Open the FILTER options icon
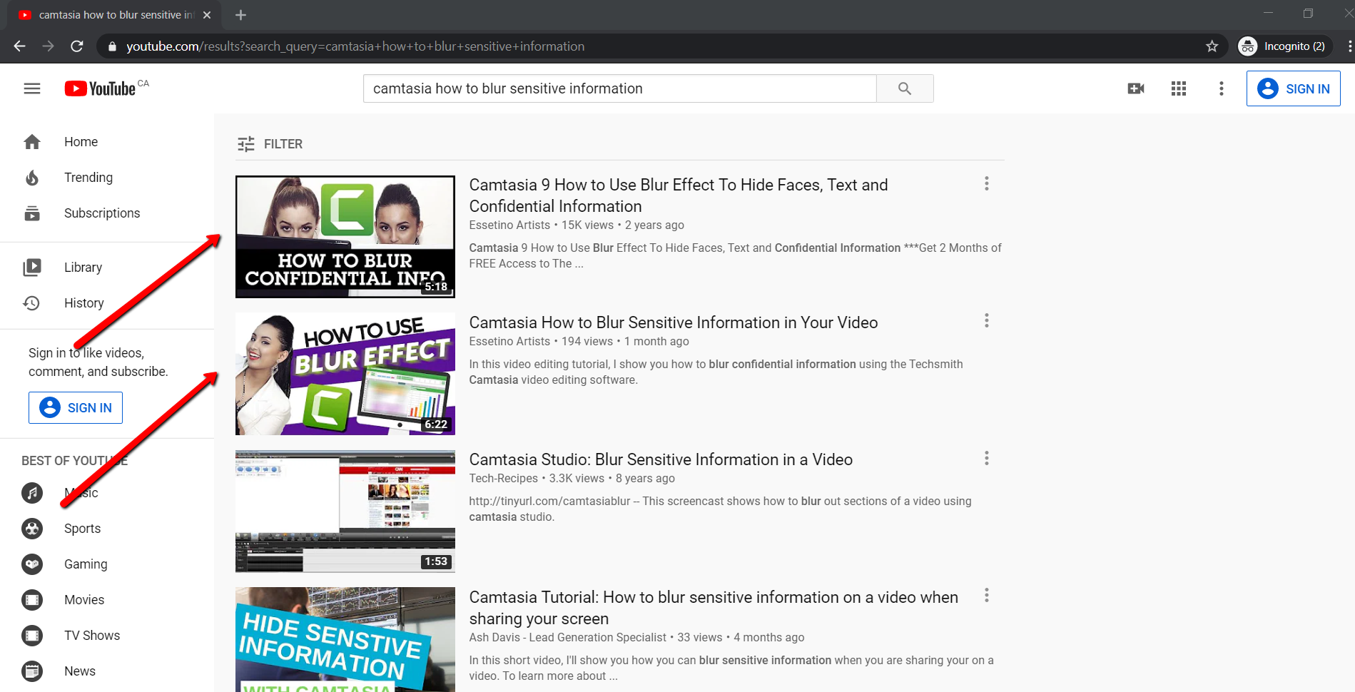This screenshot has width=1355, height=692. tap(246, 144)
